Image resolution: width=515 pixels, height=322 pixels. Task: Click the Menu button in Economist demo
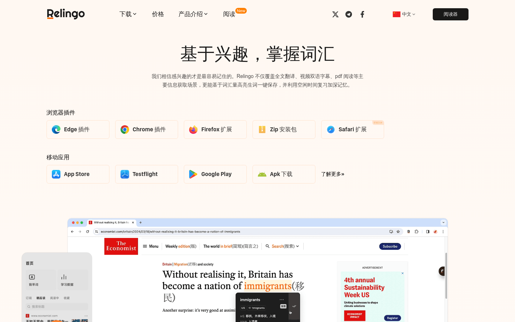pos(151,246)
